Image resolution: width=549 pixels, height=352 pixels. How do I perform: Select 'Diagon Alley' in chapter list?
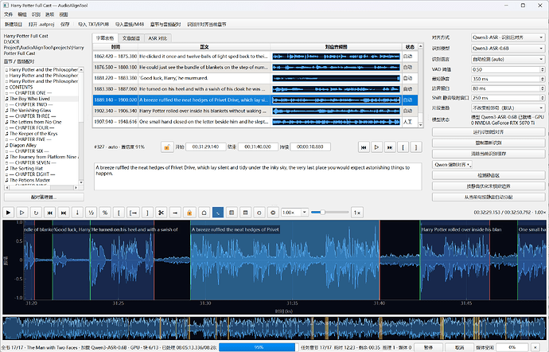coord(23,145)
